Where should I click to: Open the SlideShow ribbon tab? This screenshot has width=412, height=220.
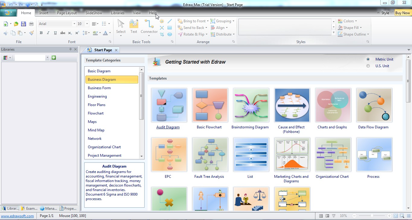[x=94, y=13]
